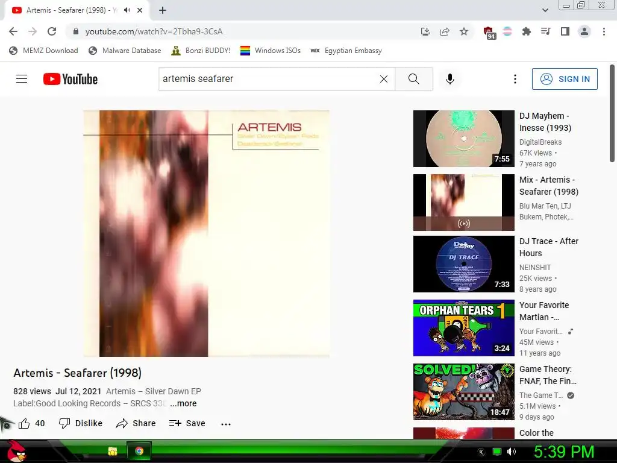The image size is (617, 463).
Task: Open the Windows ISOs bookmark
Action: [271, 51]
